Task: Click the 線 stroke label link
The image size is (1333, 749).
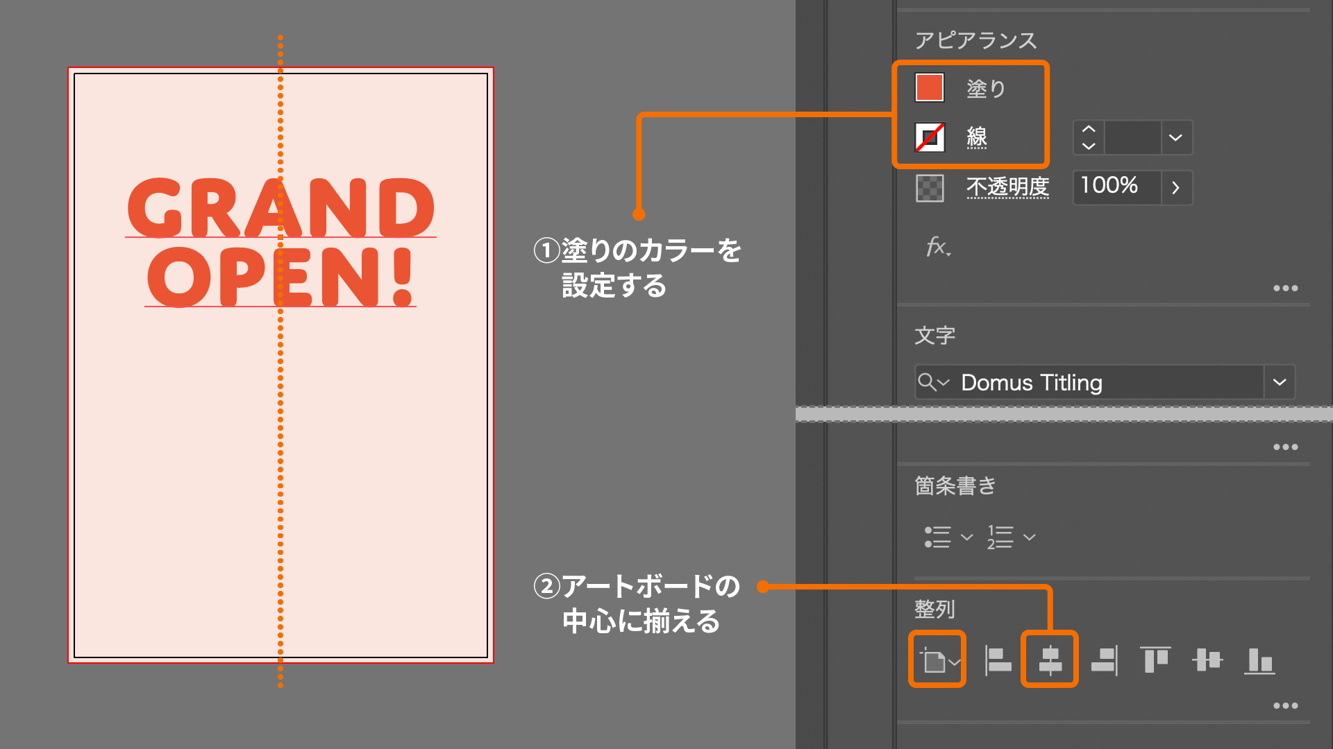Action: [977, 137]
